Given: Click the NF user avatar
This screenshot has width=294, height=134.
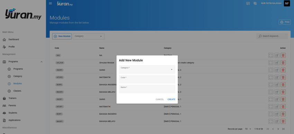Looking at the screenshot, I should point(287,3).
